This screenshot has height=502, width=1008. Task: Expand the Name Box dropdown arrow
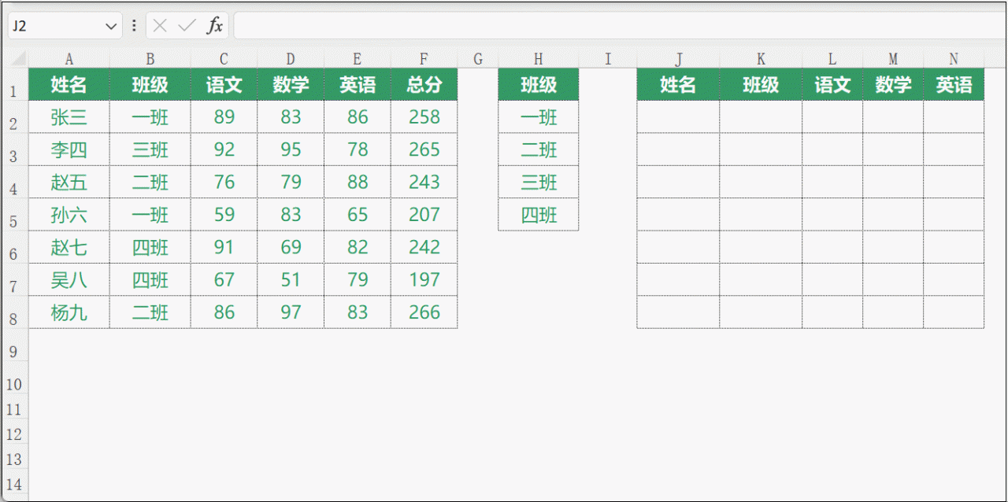point(110,26)
